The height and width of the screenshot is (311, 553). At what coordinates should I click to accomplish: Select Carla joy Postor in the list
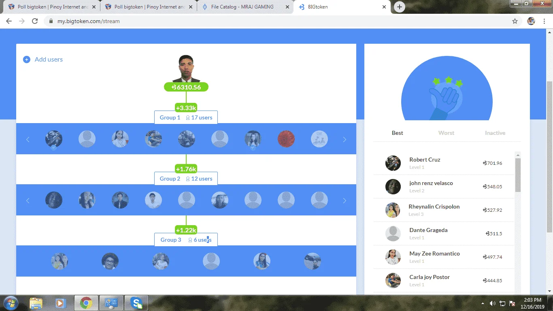coord(444,281)
